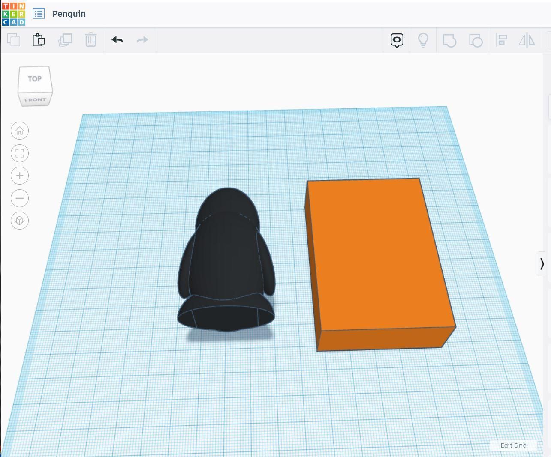Toggle Show all hidden objects
Screen dimensions: 551x457
click(396, 40)
